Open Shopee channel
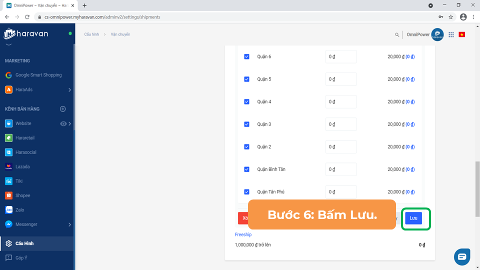The height and width of the screenshot is (270, 480). 22,195
